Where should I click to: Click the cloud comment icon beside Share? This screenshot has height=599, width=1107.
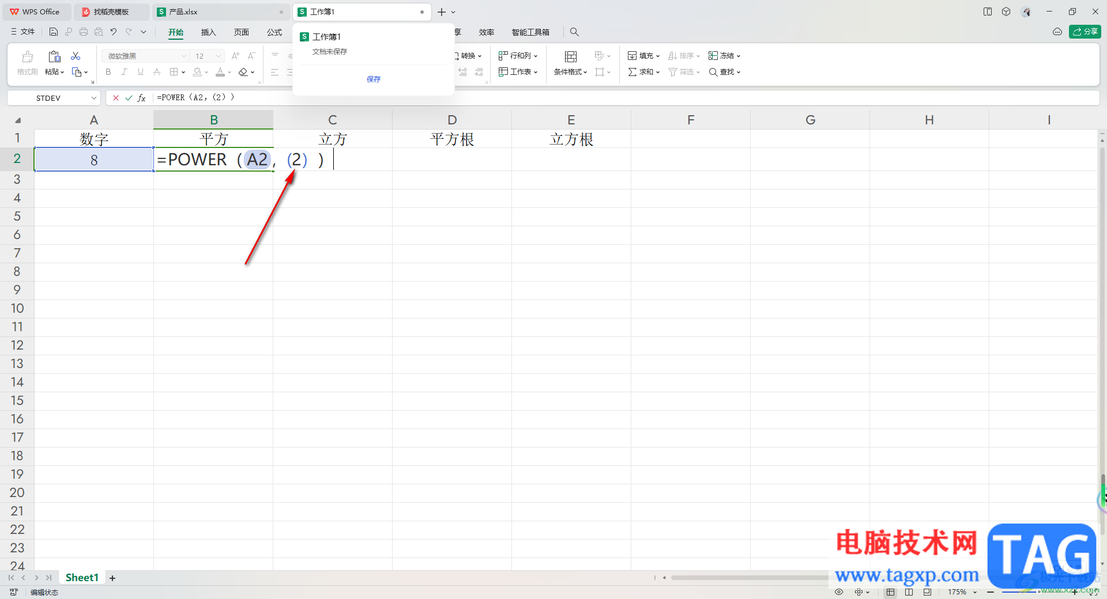[x=1057, y=32]
